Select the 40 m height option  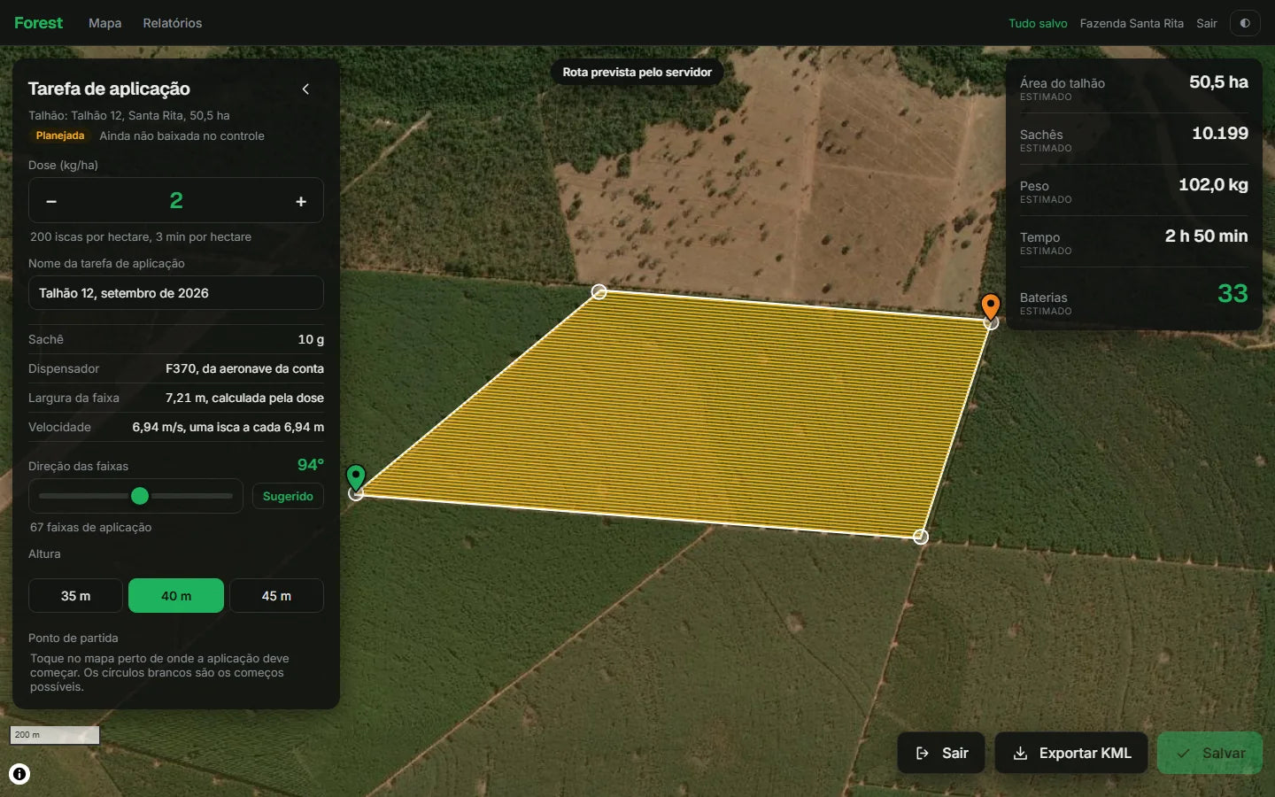click(x=176, y=596)
